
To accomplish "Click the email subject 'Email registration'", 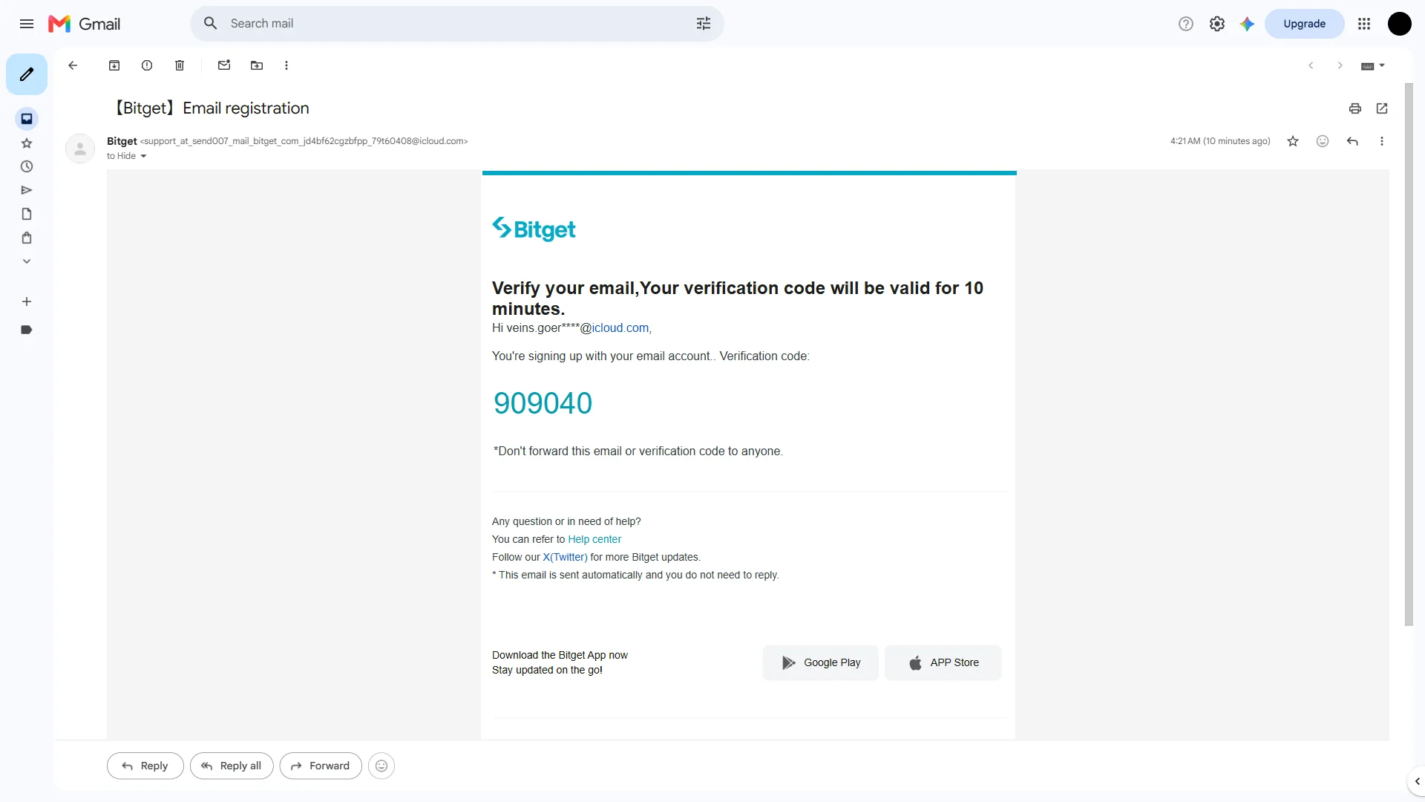I will (x=246, y=108).
